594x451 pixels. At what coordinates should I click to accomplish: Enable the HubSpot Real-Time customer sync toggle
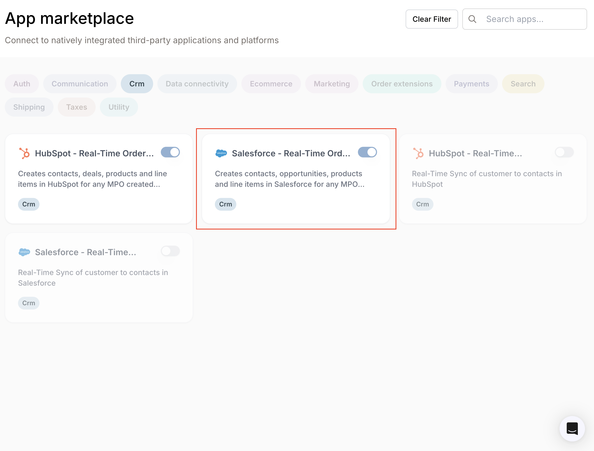[564, 152]
